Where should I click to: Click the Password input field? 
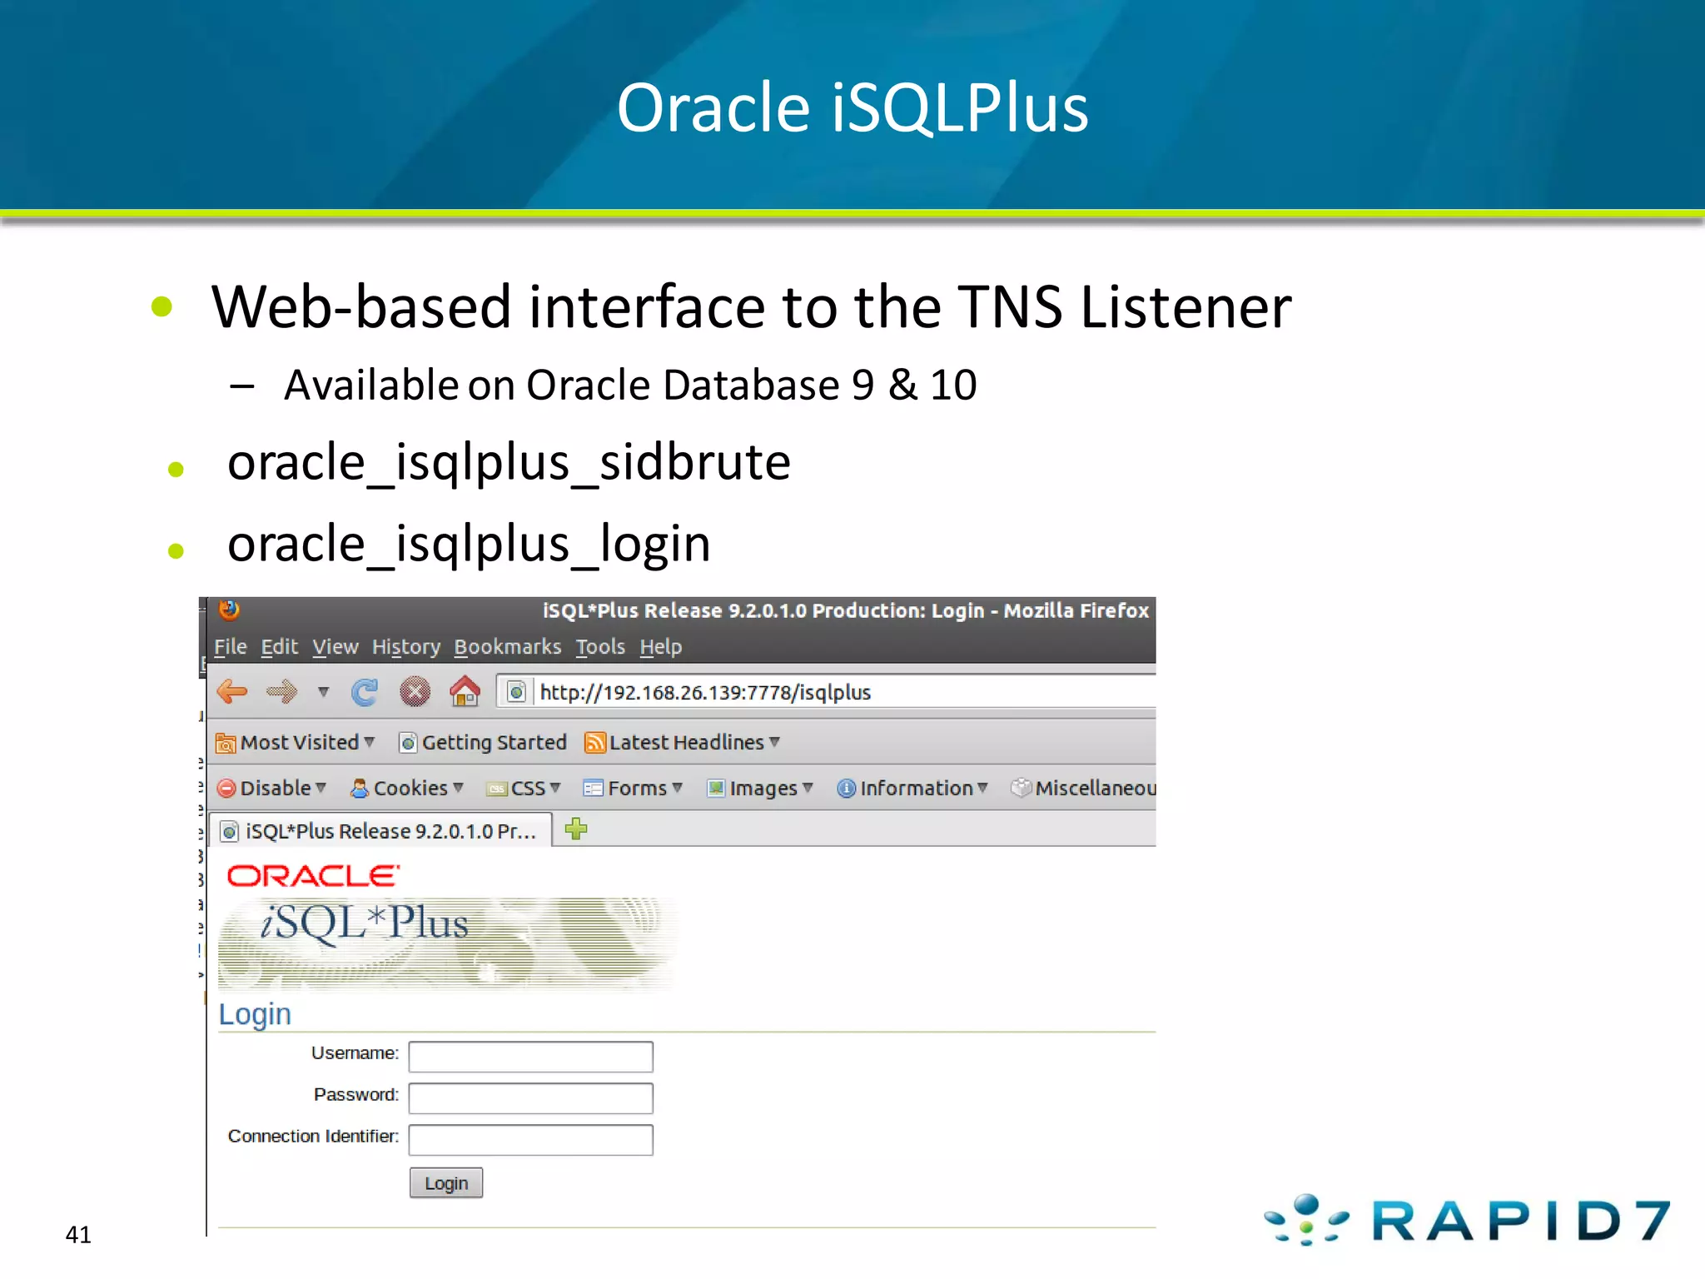point(531,1098)
